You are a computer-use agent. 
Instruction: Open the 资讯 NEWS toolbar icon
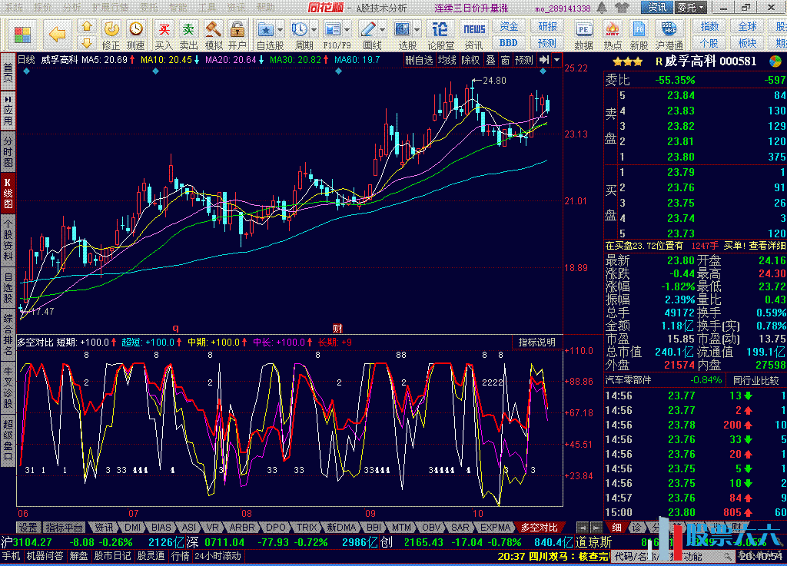pos(473,34)
